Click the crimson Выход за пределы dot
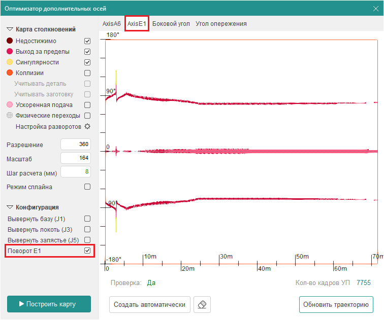 tap(10, 52)
